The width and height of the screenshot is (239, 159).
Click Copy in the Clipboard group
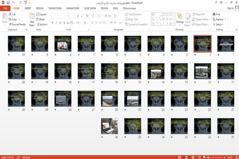pos(13,20)
